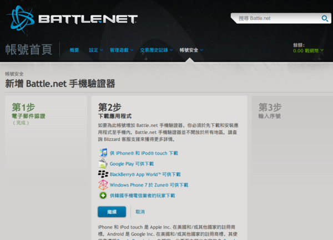Screen dimensions: 333x240
Task: Open the Google Play 可供下載 link
Action: click(x=132, y=164)
